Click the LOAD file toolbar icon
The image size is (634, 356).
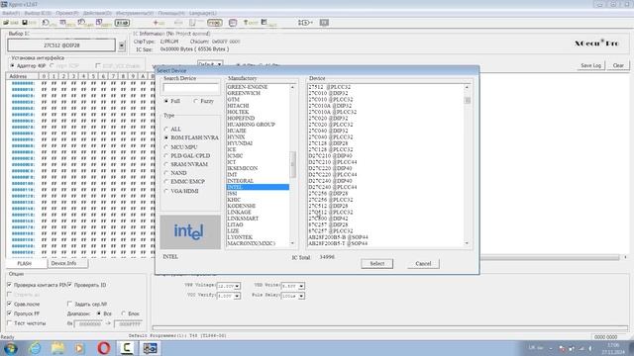coord(10,23)
